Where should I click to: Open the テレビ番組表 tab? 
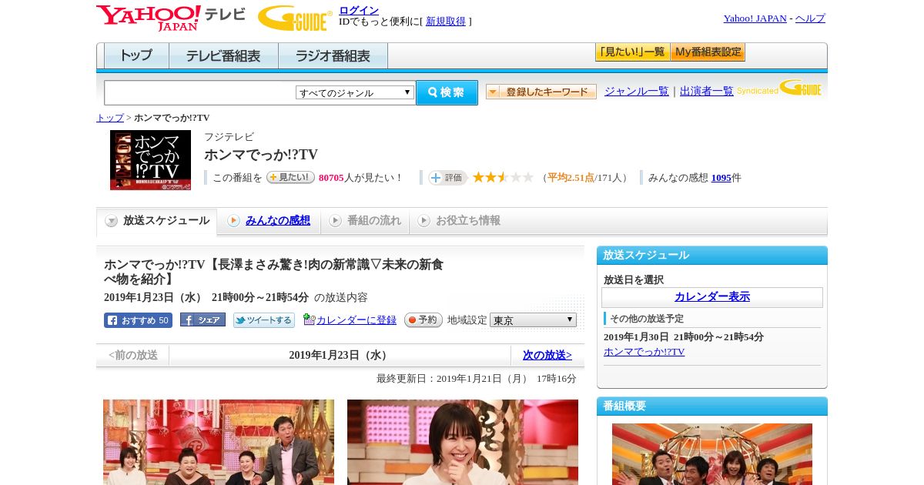click(x=223, y=56)
